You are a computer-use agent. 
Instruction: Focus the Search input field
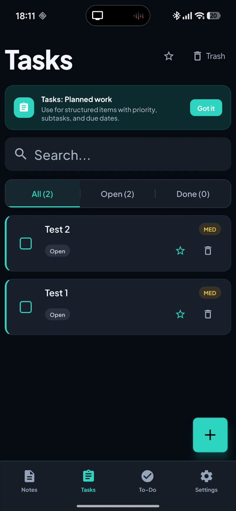pyautogui.click(x=118, y=154)
